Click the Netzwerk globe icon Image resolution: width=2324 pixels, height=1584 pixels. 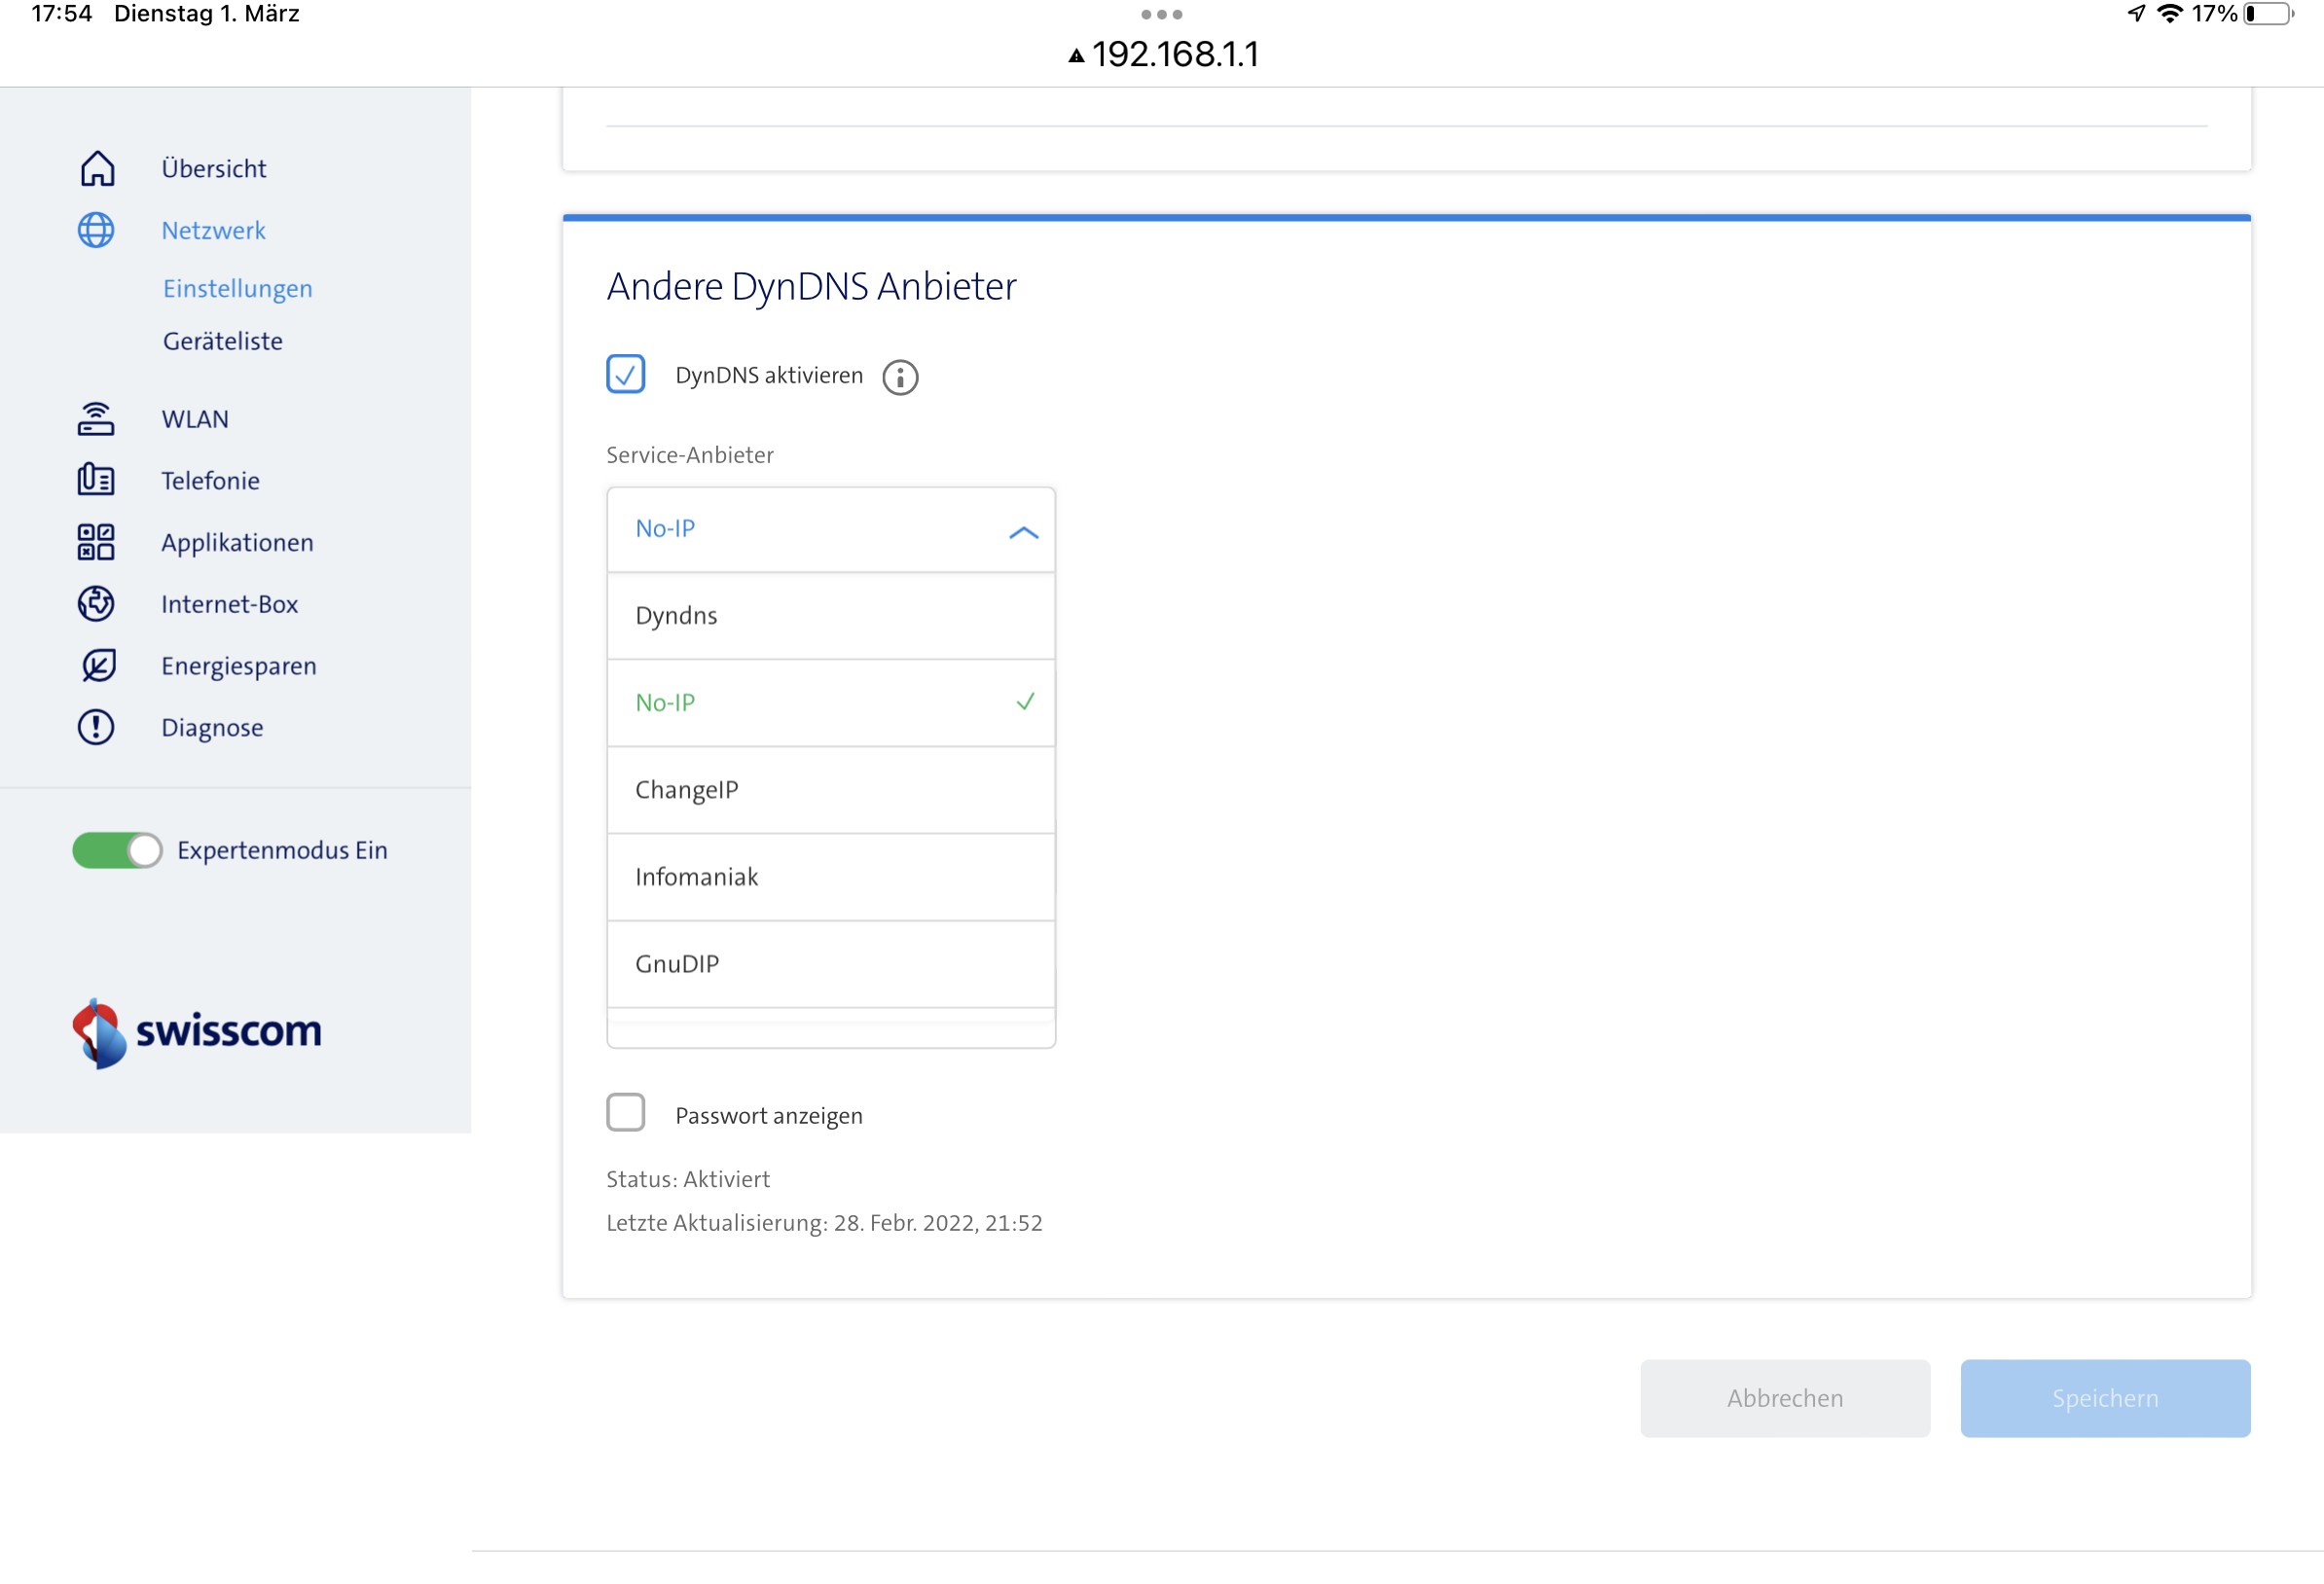[96, 230]
